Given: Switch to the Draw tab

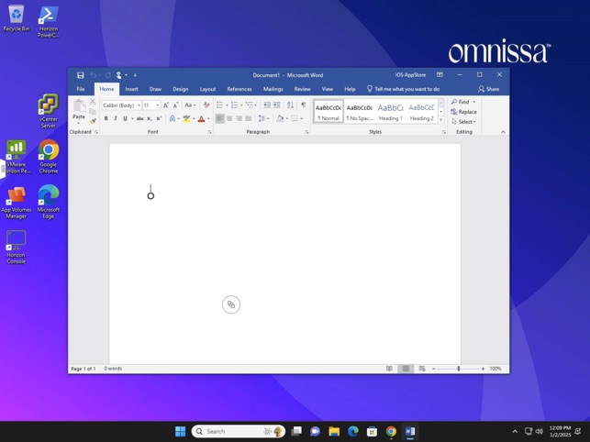Looking at the screenshot, I should point(155,89).
